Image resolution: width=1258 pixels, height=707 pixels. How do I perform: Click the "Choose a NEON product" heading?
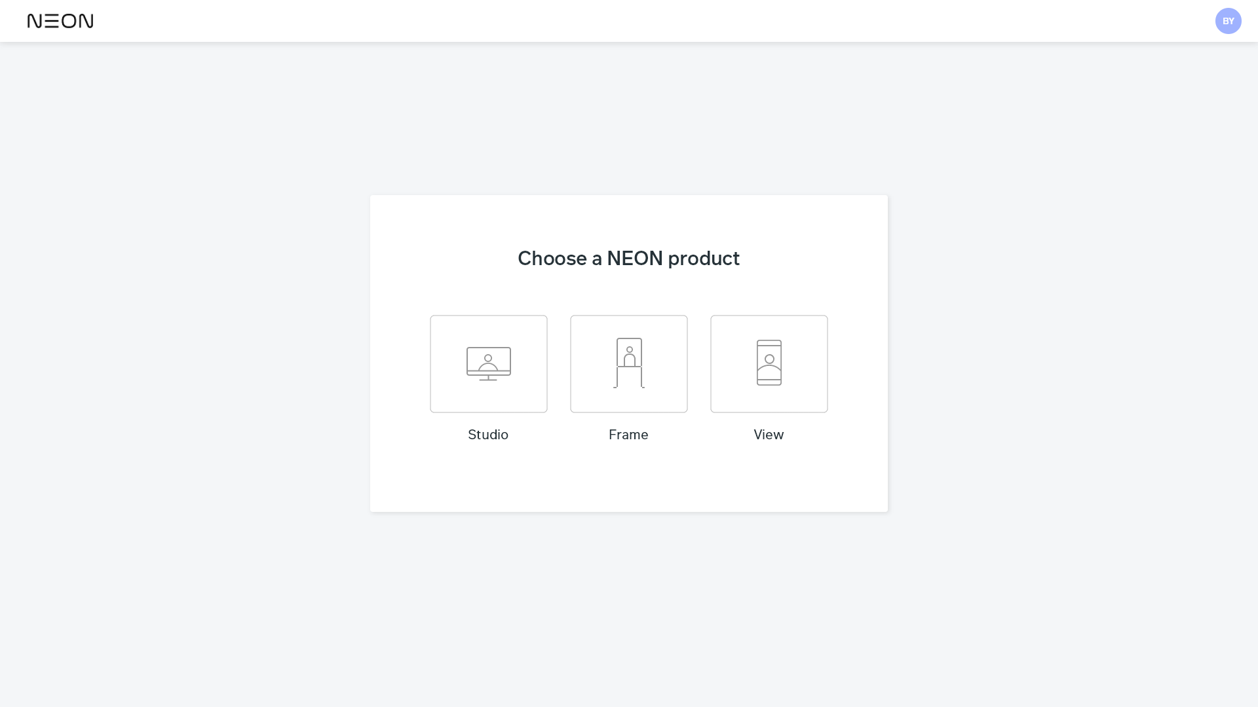628,259
